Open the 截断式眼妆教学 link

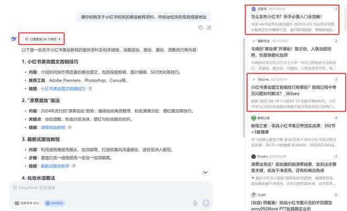[55, 166]
